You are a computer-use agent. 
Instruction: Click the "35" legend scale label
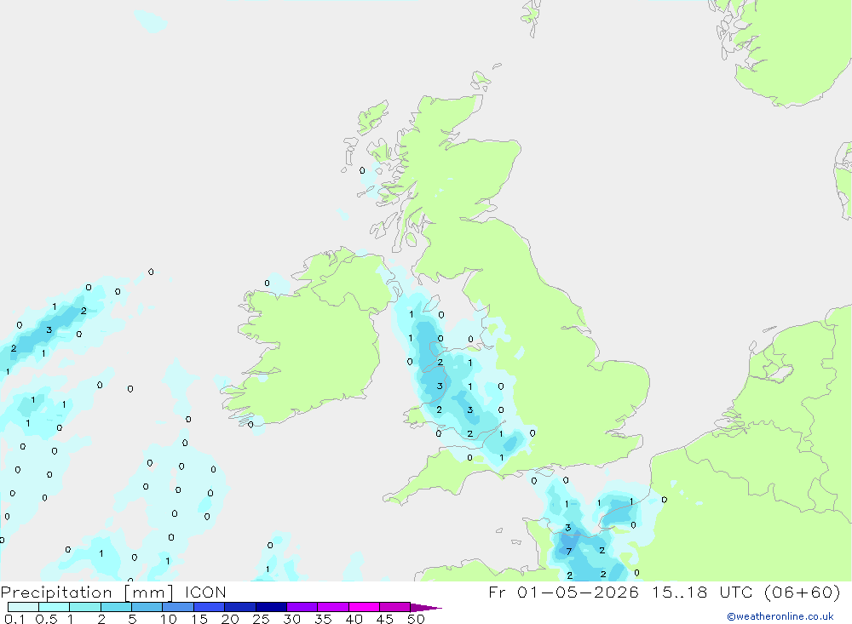[x=323, y=619]
